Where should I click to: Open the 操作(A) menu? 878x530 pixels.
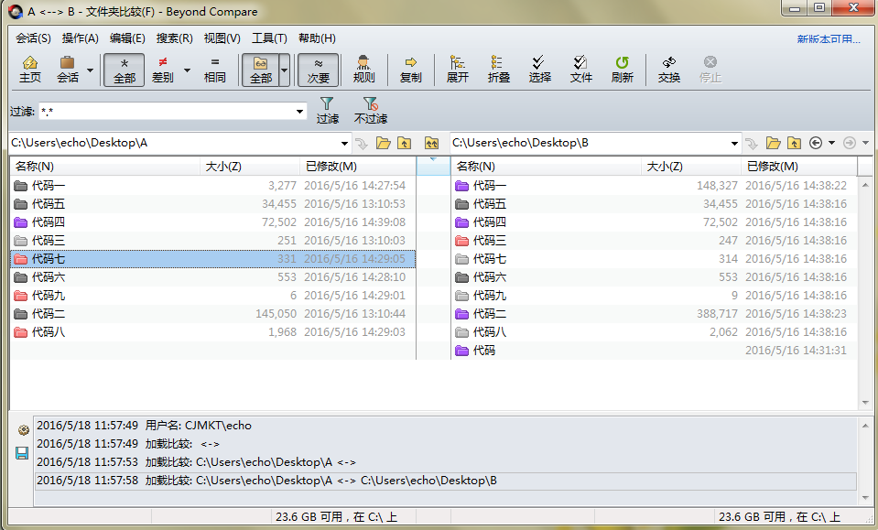coord(80,38)
